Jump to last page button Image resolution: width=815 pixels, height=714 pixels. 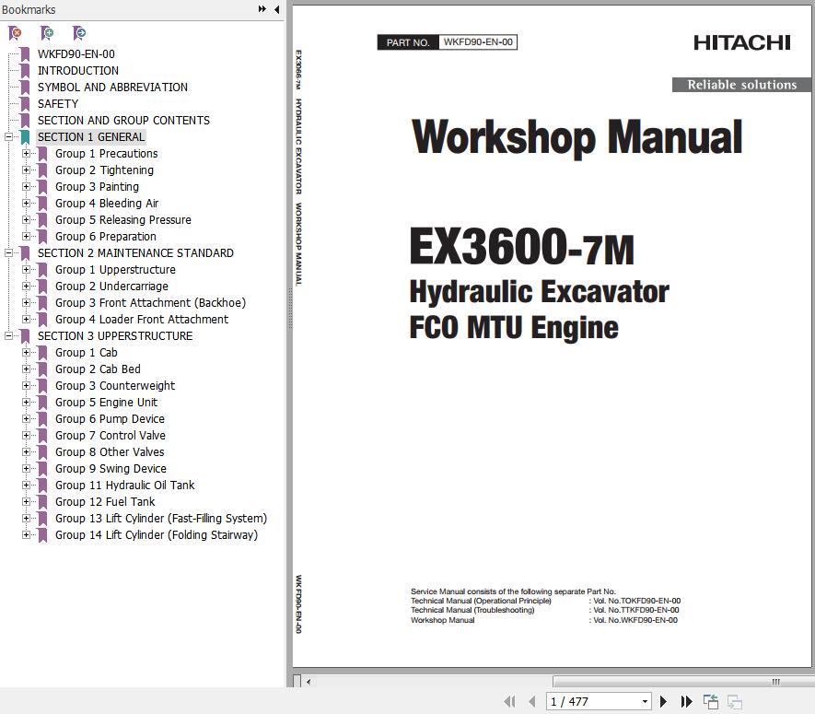click(686, 701)
